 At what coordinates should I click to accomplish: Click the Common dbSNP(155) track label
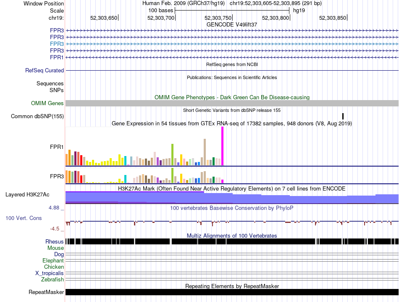click(x=37, y=116)
